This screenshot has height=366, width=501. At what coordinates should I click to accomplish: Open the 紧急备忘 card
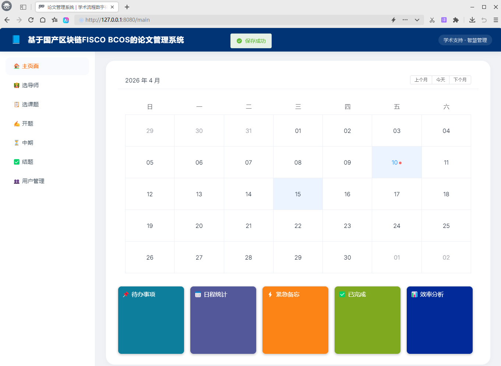(295, 320)
